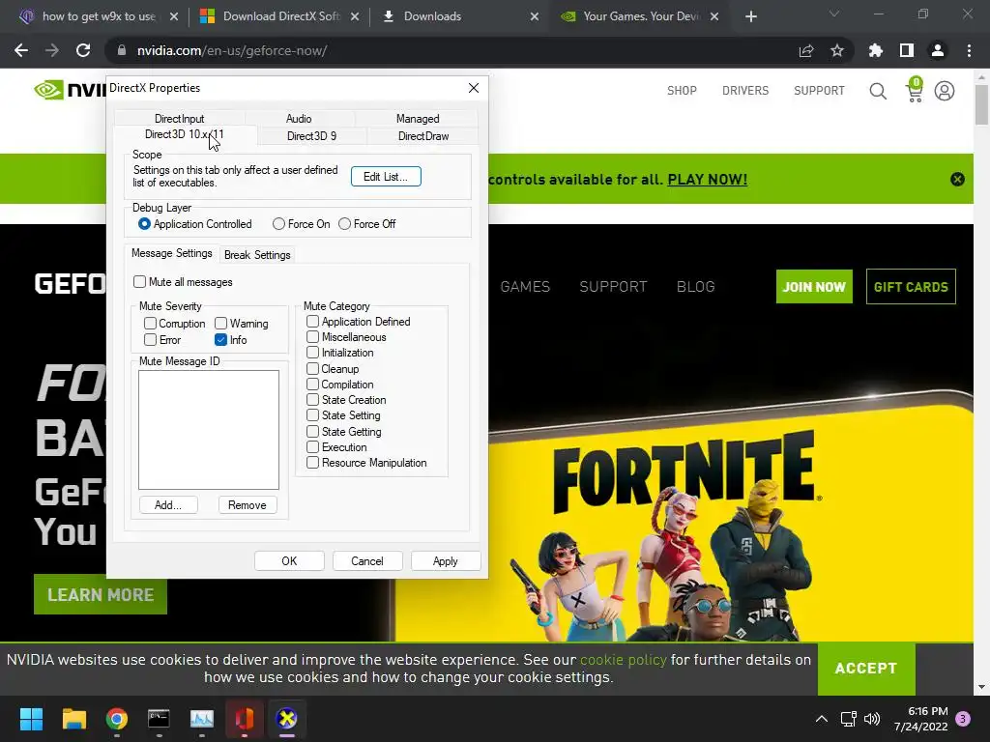The height and width of the screenshot is (742, 990).
Task: Click the Chrome taskbar icon
Action: click(117, 719)
